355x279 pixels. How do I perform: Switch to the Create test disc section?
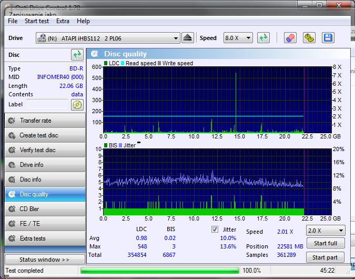(45, 135)
